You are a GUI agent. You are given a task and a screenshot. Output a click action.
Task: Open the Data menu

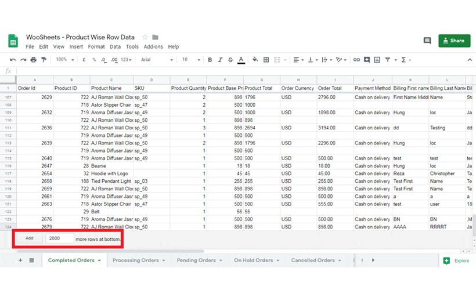point(115,47)
